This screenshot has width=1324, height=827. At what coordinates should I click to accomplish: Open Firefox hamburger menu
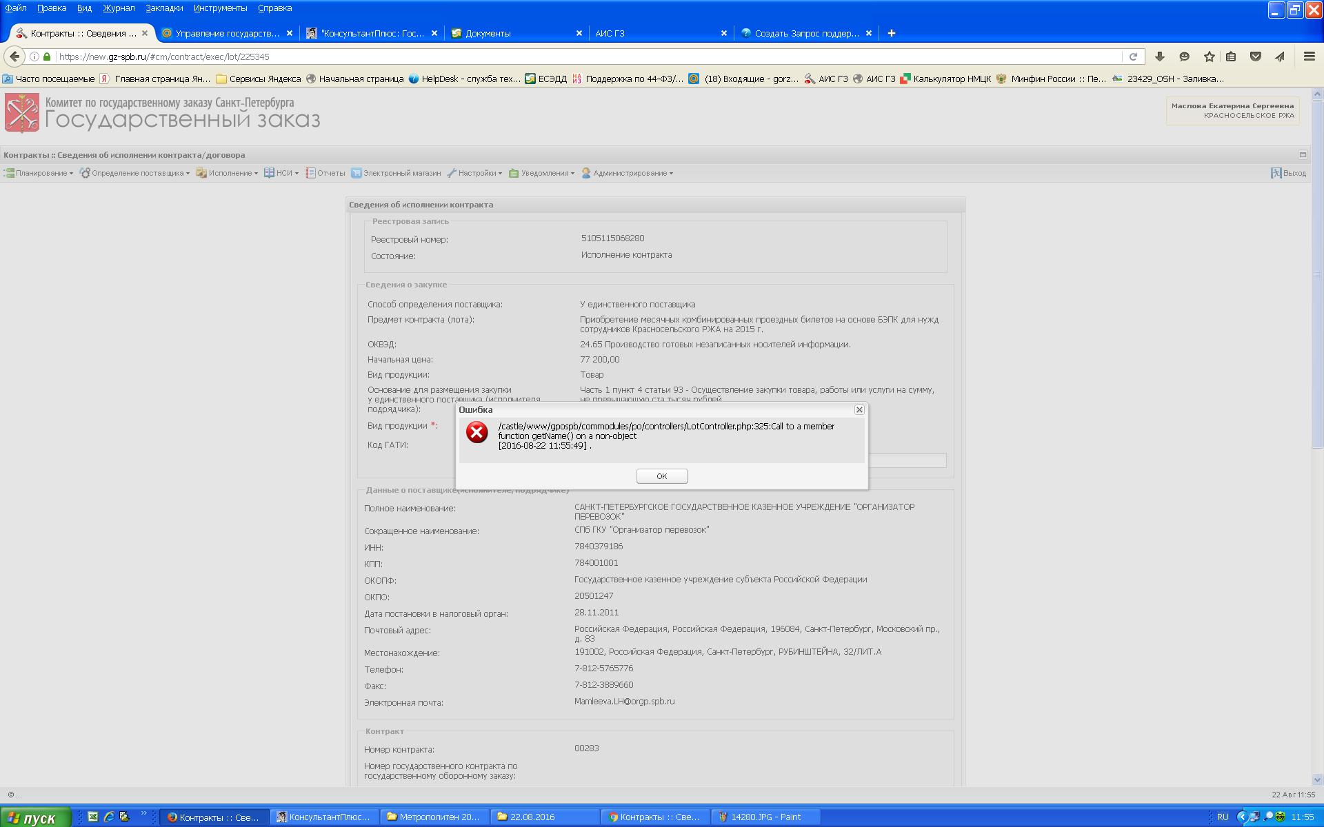1309,57
